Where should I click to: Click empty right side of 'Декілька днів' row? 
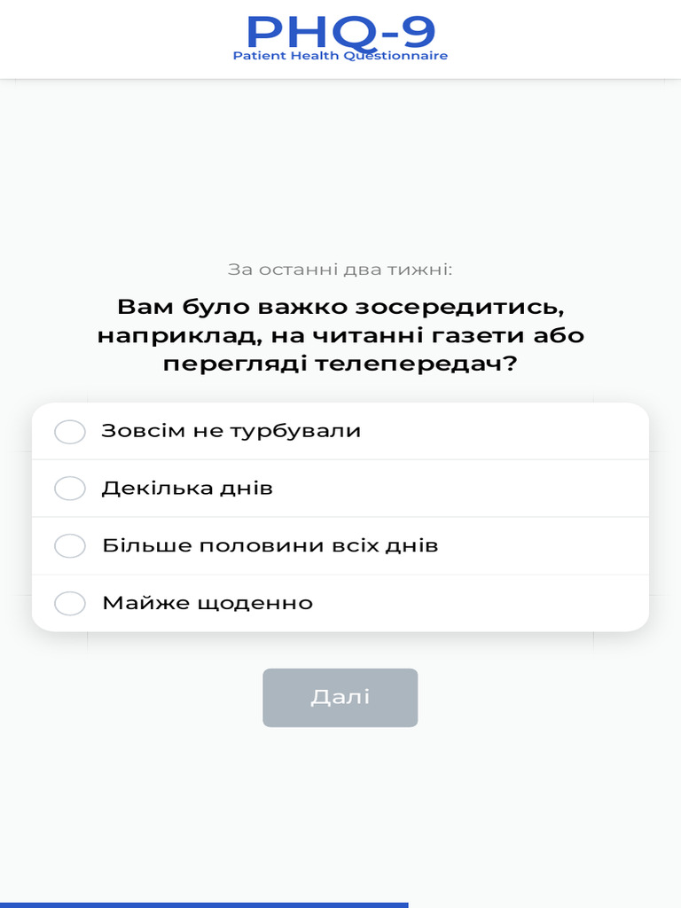click(532, 489)
